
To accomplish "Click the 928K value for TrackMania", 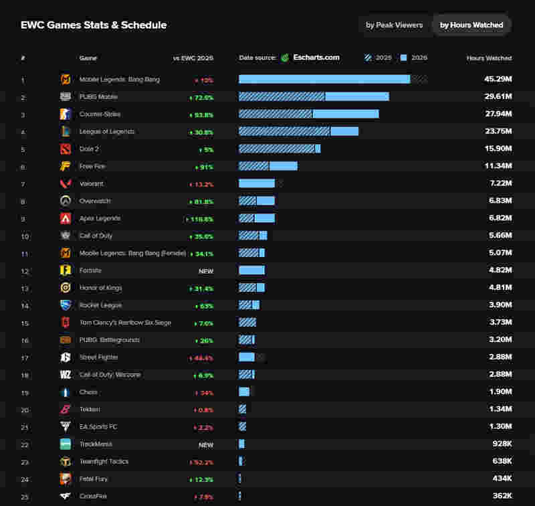I will coord(502,444).
